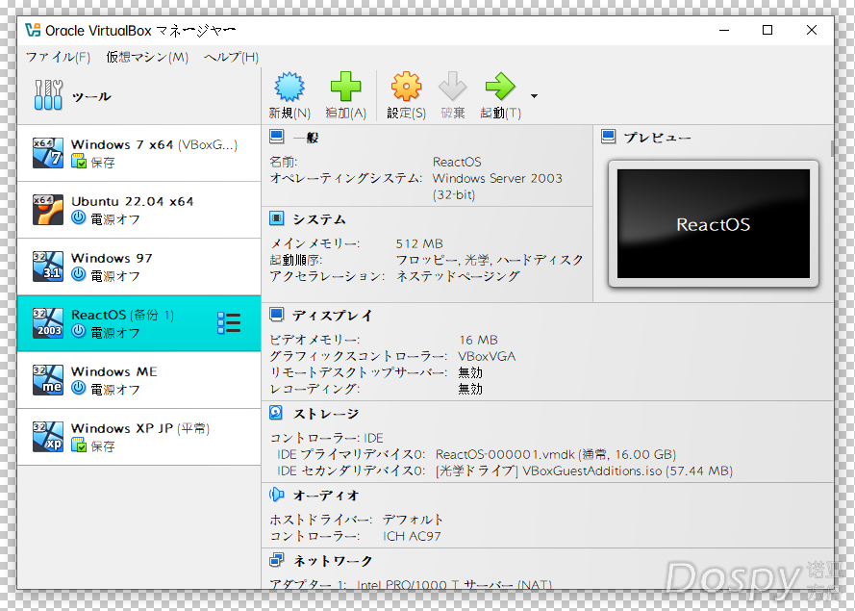Screen dimensions: 855x611
Task: Select the Windows XP JP machine
Action: (x=139, y=437)
